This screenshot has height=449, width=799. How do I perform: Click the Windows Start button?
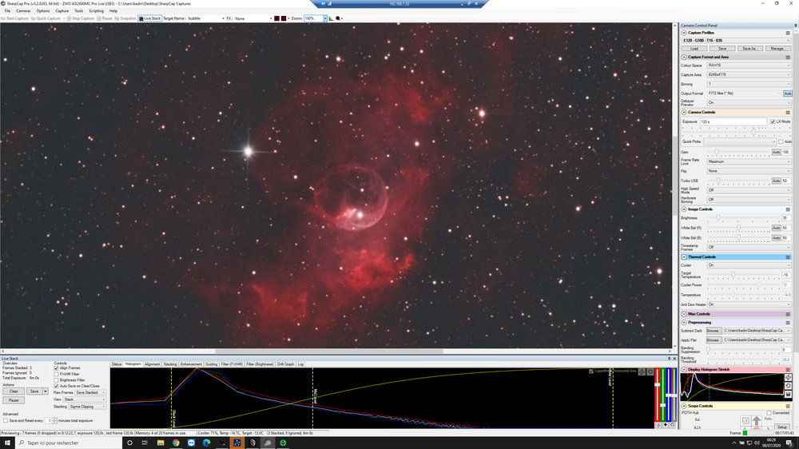[x=7, y=443]
